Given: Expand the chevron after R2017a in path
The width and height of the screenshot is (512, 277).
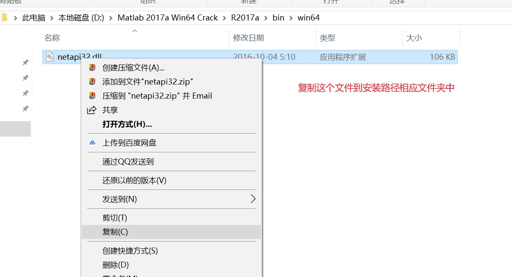Looking at the screenshot, I should point(266,18).
